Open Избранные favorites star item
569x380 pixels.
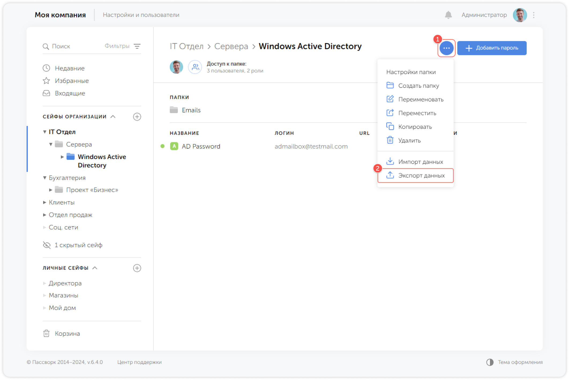pos(72,81)
